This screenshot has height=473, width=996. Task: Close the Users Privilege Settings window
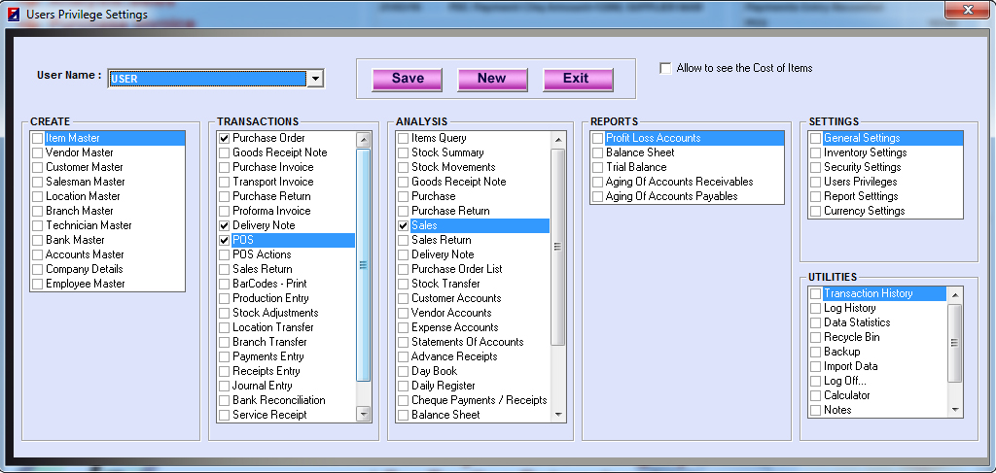tap(966, 13)
